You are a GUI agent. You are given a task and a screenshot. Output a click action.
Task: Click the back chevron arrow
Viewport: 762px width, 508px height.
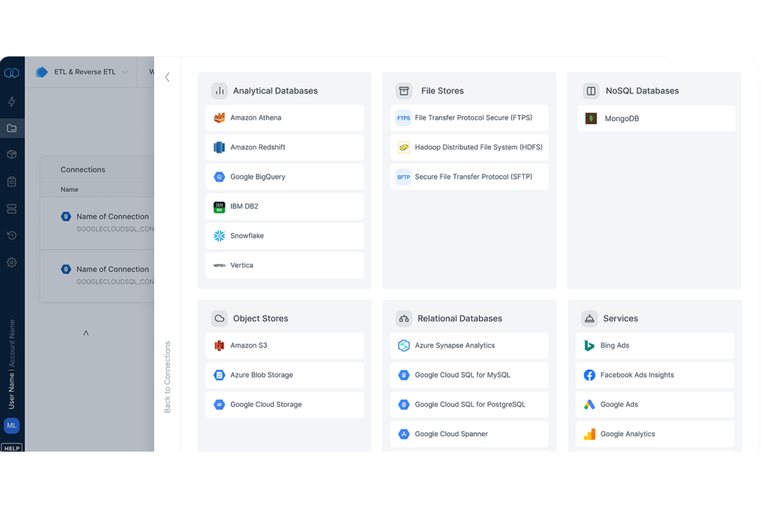click(x=167, y=77)
